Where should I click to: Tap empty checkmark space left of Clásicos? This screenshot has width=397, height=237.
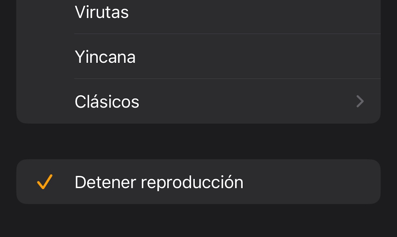click(45, 101)
